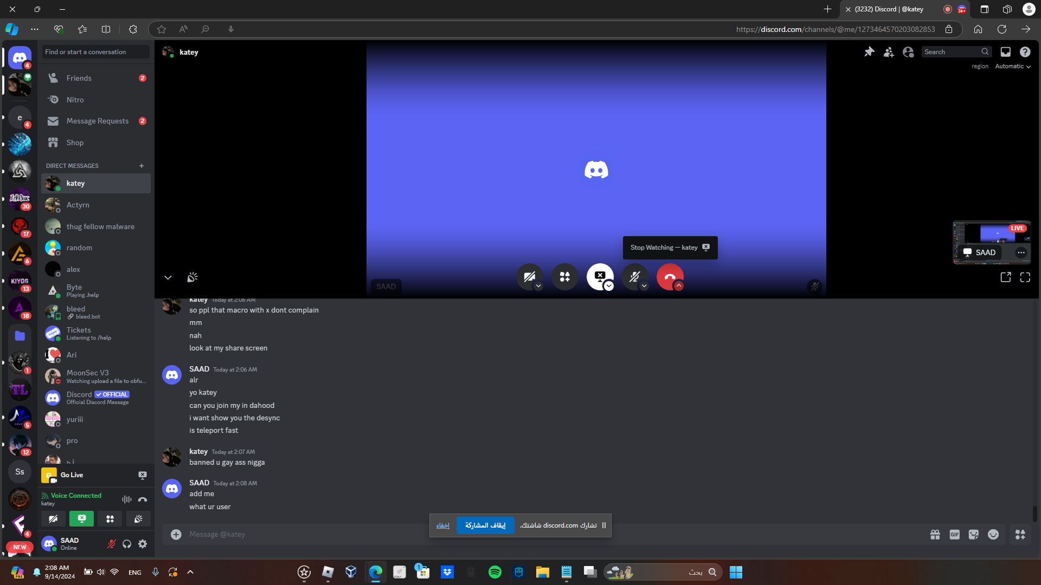The image size is (1041, 585).
Task: Click the blue stop sharing button
Action: click(485, 525)
